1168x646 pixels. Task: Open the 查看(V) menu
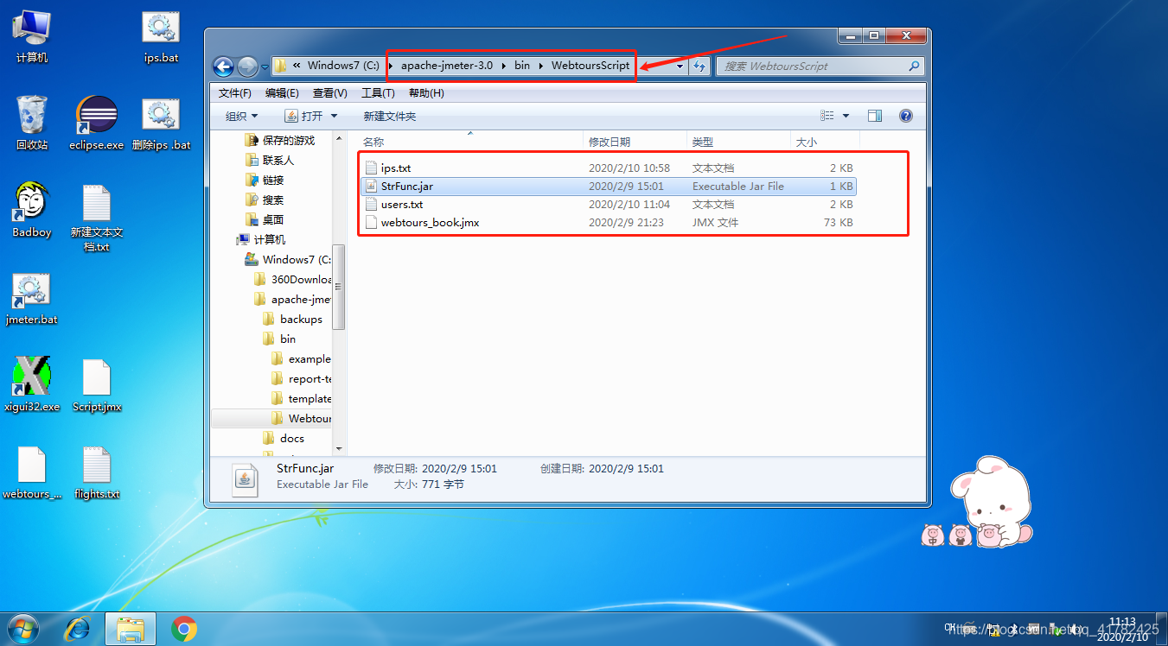pos(329,93)
